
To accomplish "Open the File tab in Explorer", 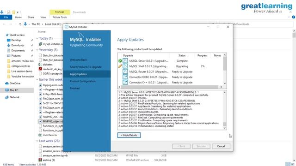I will pyautogui.click(x=6, y=17).
